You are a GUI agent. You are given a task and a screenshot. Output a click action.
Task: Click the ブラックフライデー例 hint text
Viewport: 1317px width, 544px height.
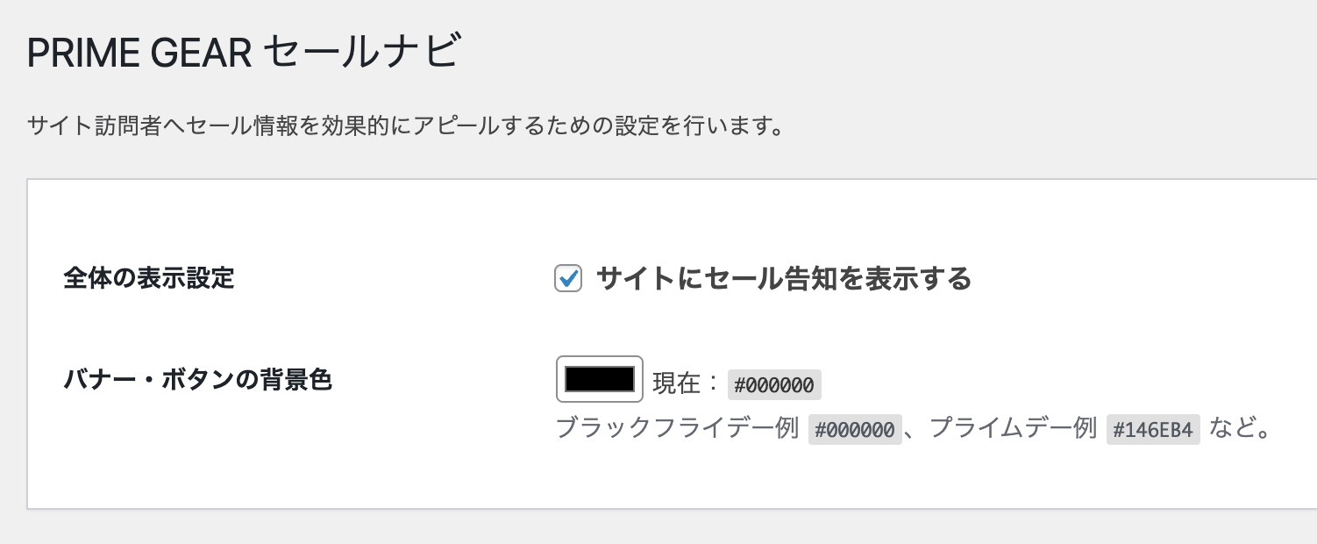(677, 428)
